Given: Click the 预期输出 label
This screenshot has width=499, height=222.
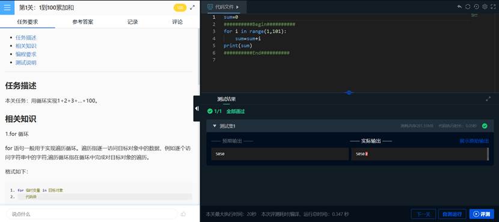Looking at the screenshot, I should click(x=232, y=141).
